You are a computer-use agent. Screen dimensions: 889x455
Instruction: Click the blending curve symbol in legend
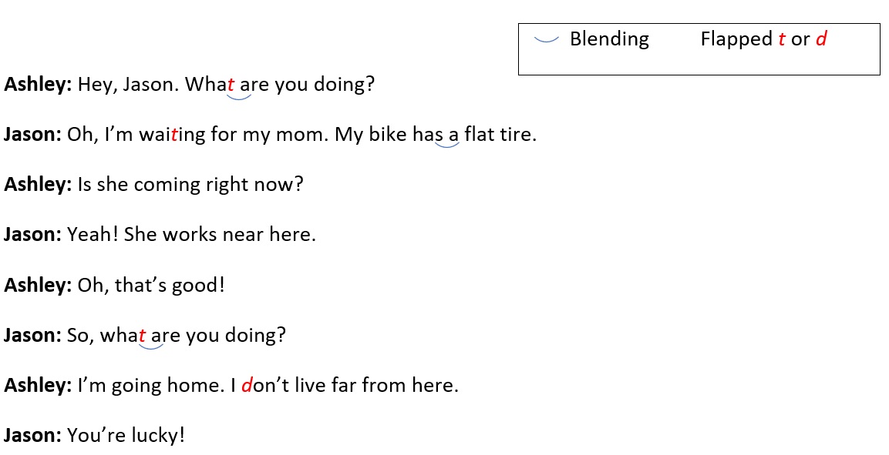point(547,39)
